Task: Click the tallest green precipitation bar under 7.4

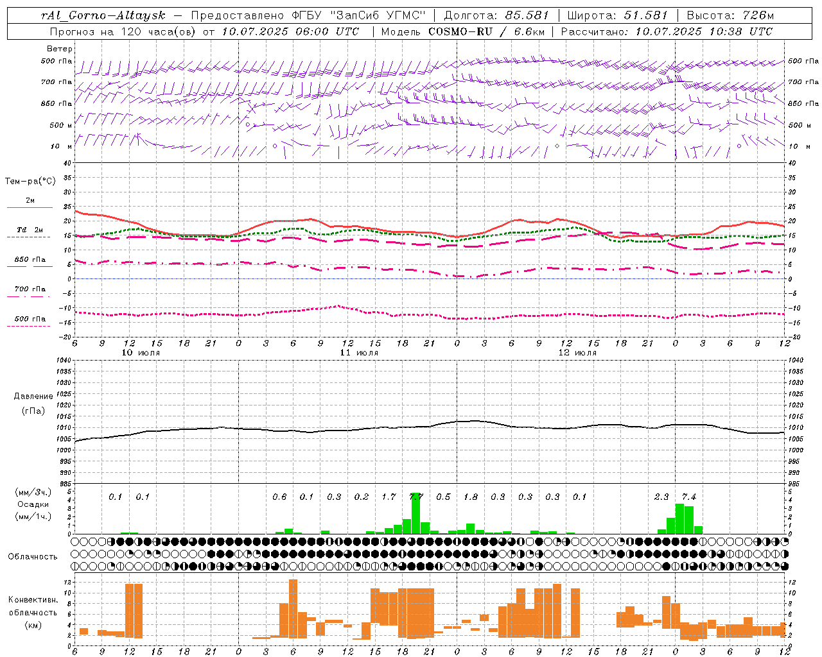Action: click(679, 518)
